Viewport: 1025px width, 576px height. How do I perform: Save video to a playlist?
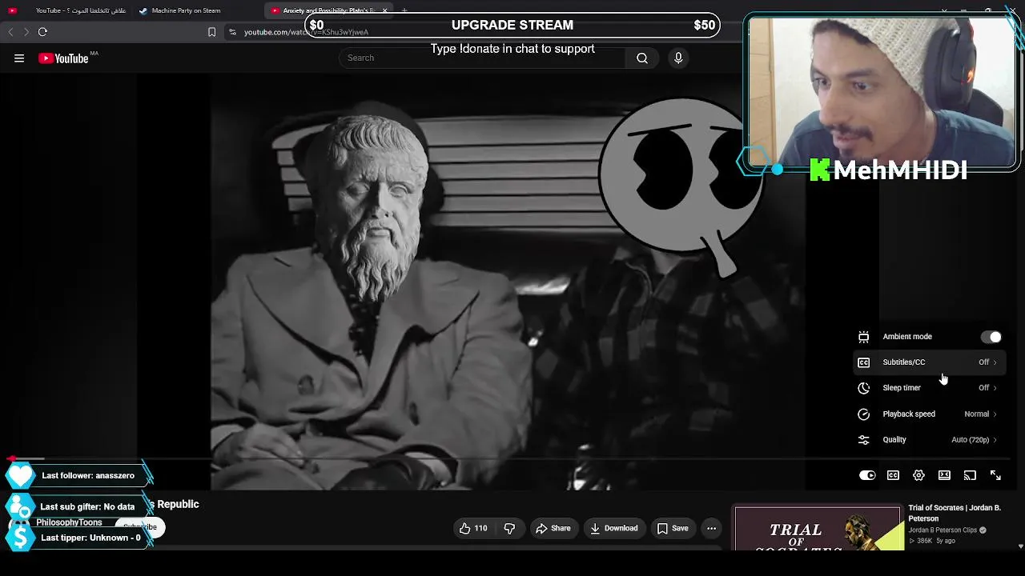[673, 528]
